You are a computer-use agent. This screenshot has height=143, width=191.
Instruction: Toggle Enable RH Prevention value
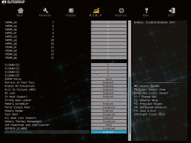coord(109,86)
